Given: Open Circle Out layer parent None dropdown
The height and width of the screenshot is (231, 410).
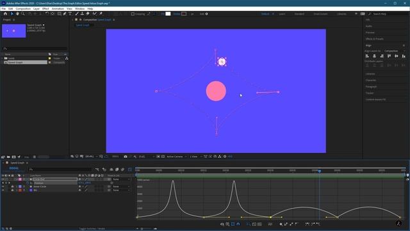Looking at the screenshot, I should tap(121, 180).
